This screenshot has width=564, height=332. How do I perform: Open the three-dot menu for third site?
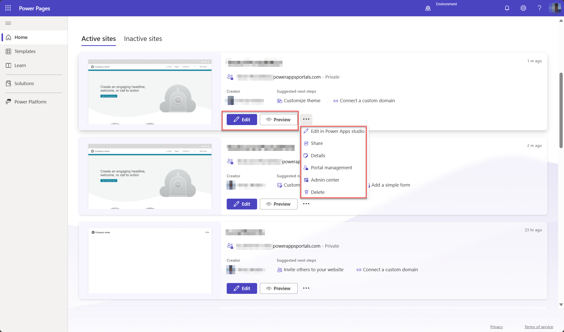pos(306,288)
